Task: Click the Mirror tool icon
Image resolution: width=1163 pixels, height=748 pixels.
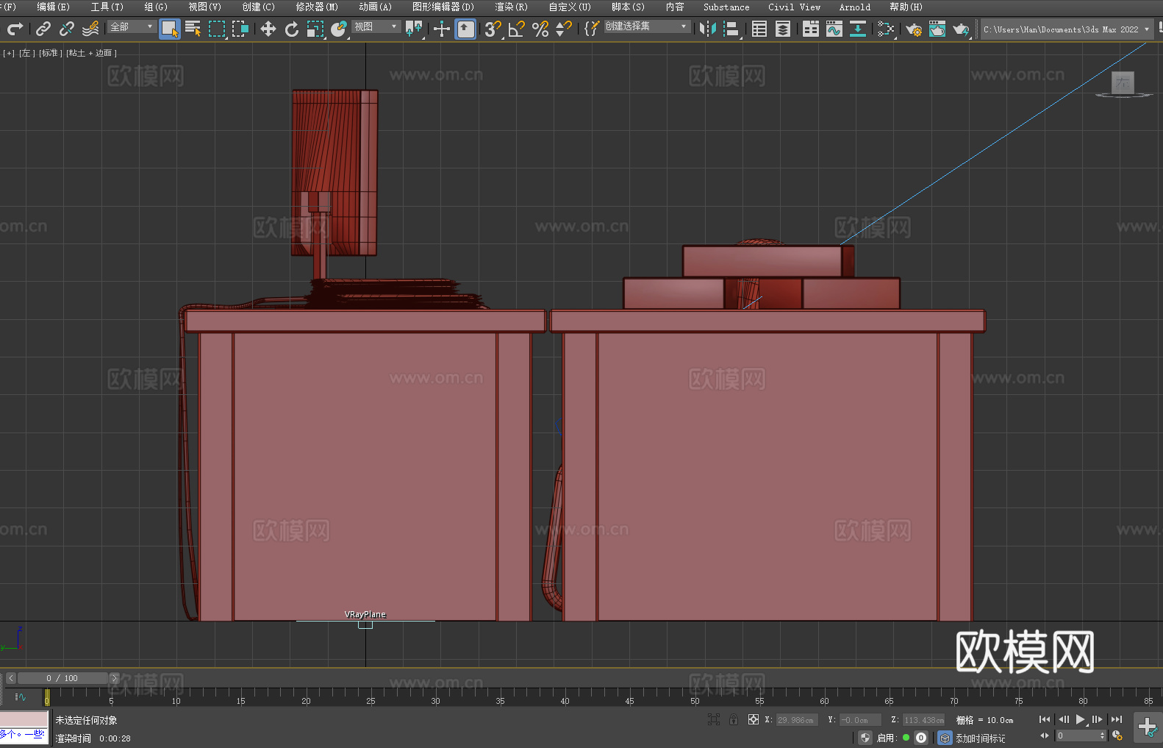Action: coord(708,29)
